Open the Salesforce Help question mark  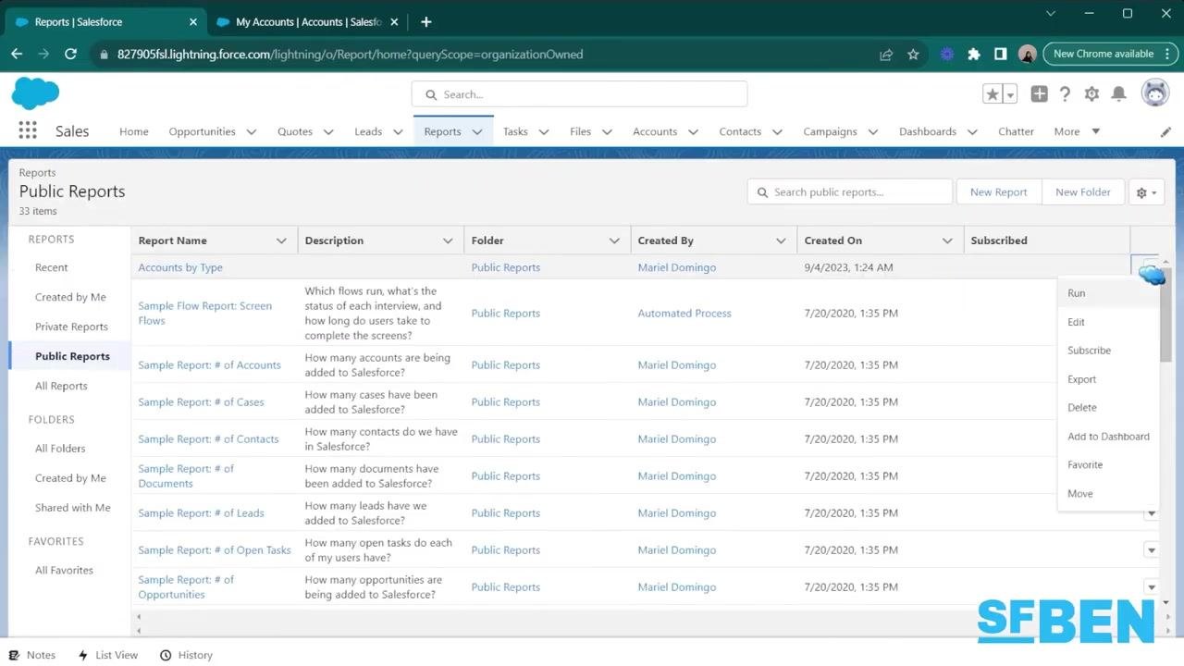[x=1065, y=94]
